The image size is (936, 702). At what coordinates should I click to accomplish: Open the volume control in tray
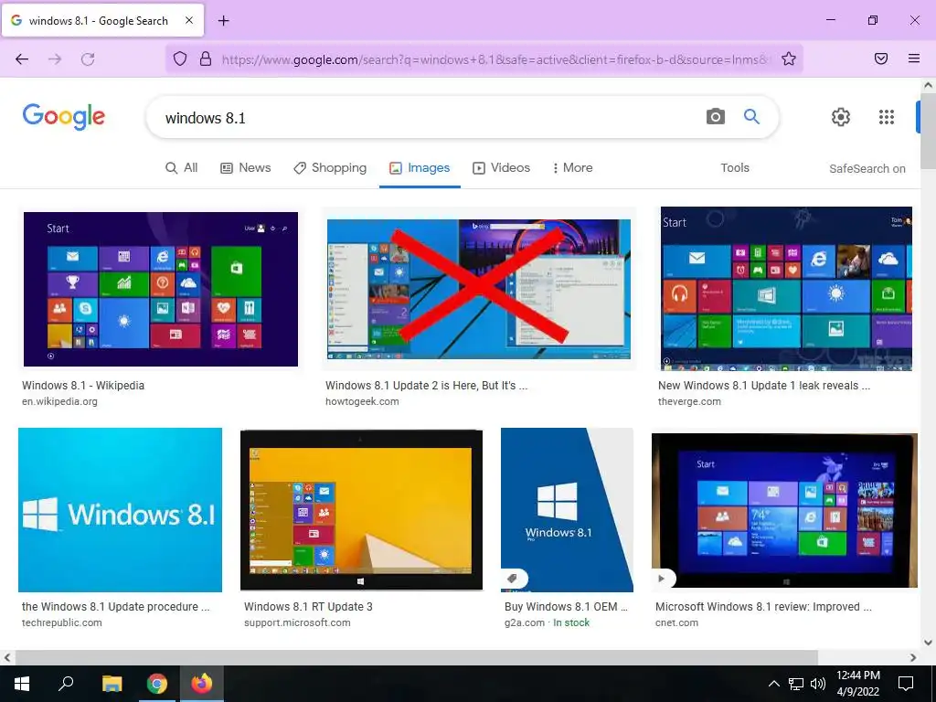coord(818,684)
